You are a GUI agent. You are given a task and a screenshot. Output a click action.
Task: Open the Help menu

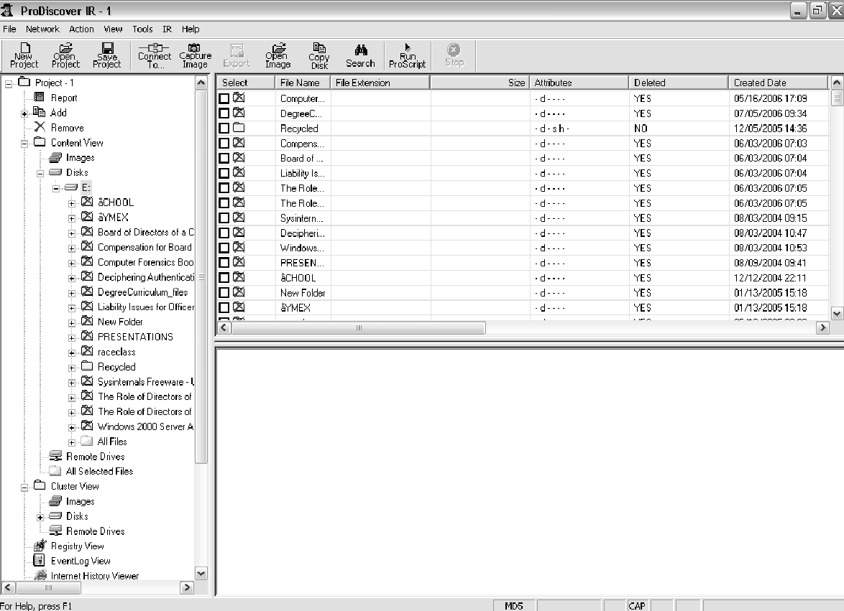coord(191,29)
